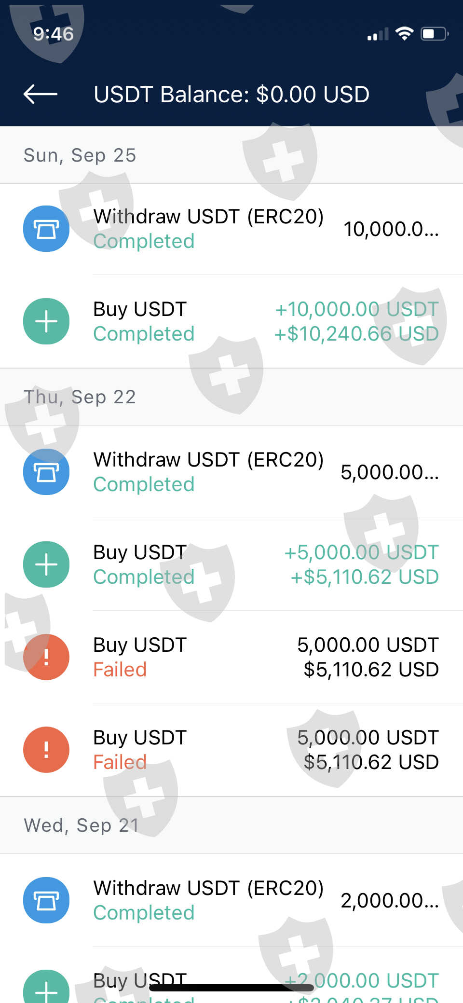The height and width of the screenshot is (1003, 463).
Task: Tap the USDT Balance header title
Action: point(231,94)
